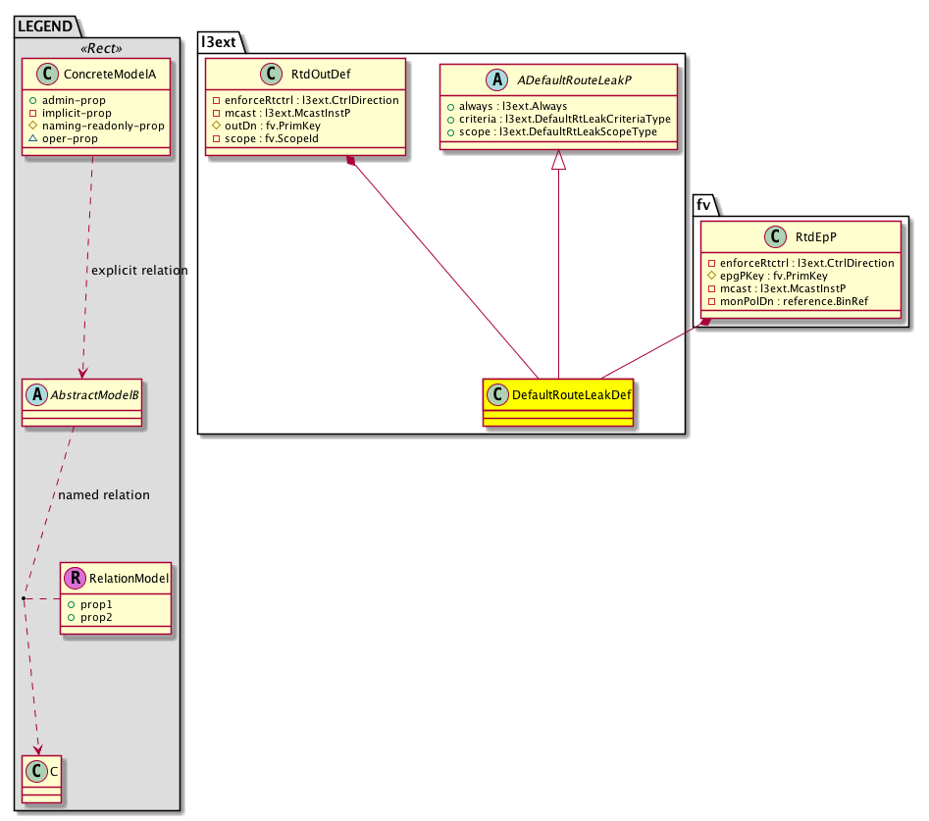The image size is (929, 821).
Task: Click the C icon of DefaultRouteLeakDef
Action: click(x=499, y=395)
